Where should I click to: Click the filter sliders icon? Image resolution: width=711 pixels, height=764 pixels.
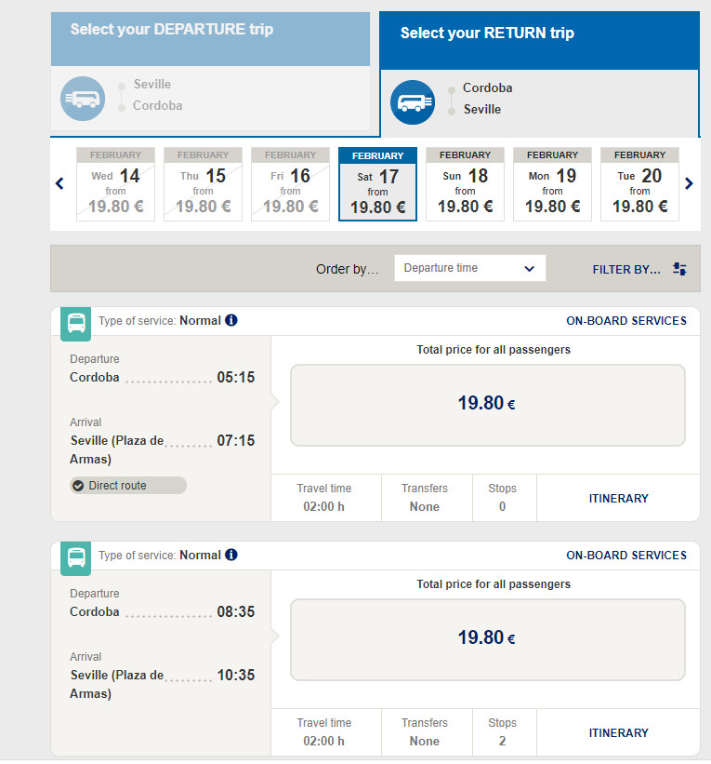pyautogui.click(x=679, y=269)
